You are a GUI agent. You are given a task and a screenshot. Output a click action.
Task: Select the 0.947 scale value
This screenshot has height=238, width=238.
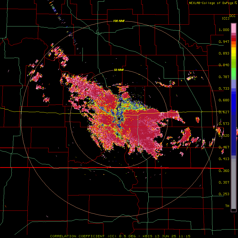coord(224,42)
